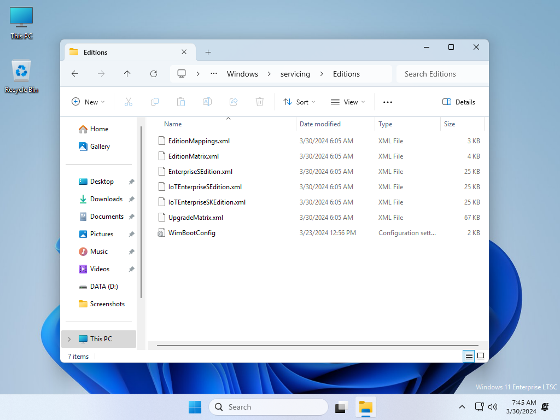Select UpgradeMatrix.xml file
The height and width of the screenshot is (420, 560).
point(196,218)
